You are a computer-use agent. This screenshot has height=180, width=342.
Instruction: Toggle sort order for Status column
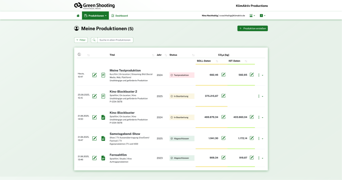coord(193,55)
